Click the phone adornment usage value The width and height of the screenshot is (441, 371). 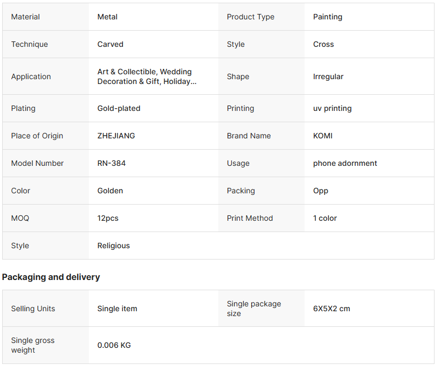pyautogui.click(x=345, y=163)
